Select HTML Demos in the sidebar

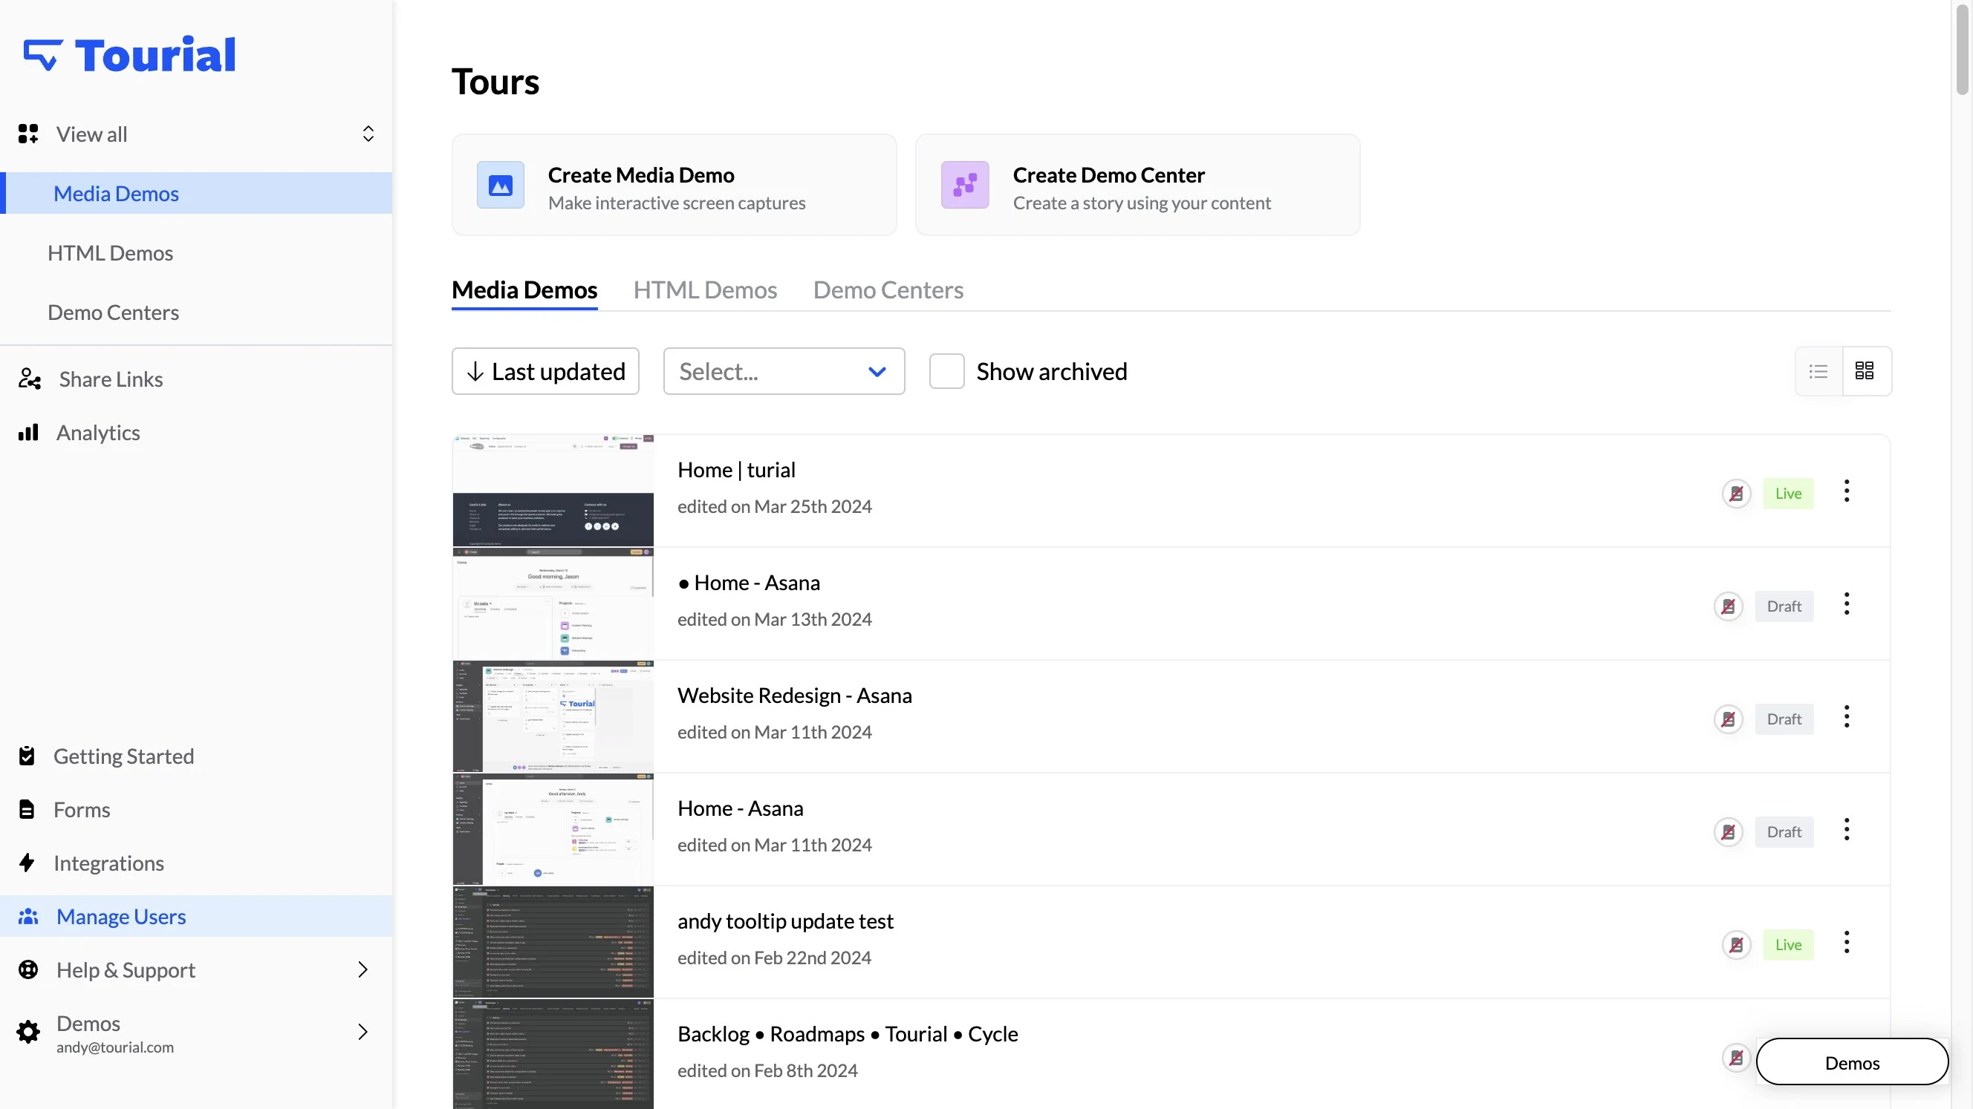tap(110, 253)
